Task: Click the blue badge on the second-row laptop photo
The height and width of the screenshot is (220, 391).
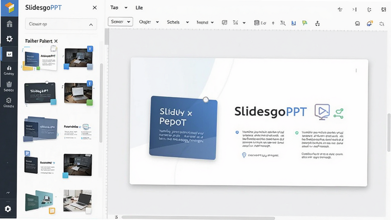Action: [x=90, y=83]
